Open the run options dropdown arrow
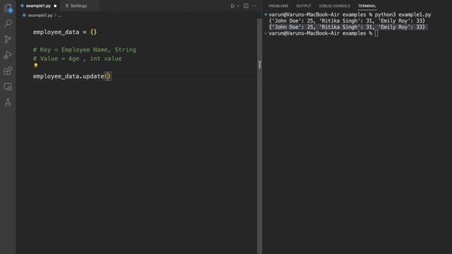 (238, 6)
